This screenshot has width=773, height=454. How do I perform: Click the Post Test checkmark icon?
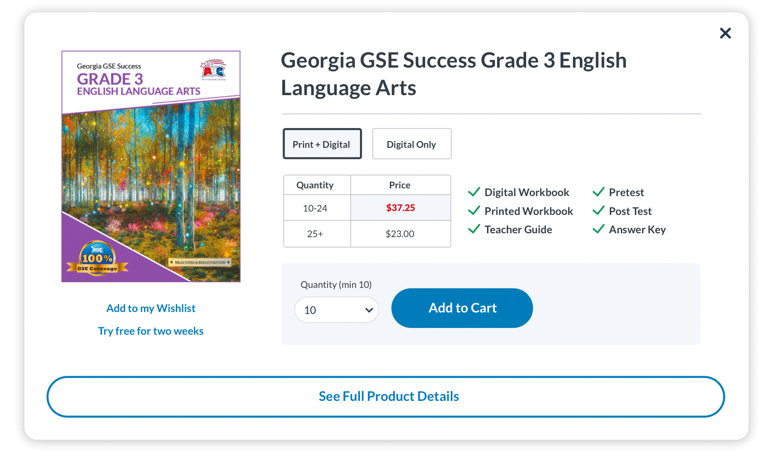pyautogui.click(x=599, y=211)
